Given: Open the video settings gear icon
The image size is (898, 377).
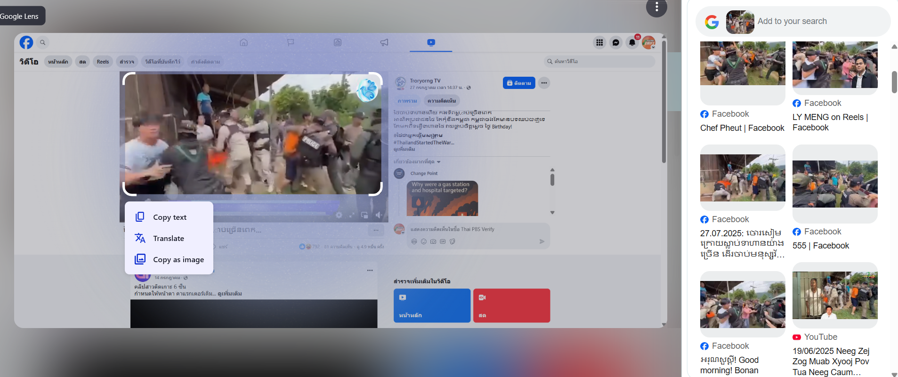Looking at the screenshot, I should pyautogui.click(x=339, y=215).
